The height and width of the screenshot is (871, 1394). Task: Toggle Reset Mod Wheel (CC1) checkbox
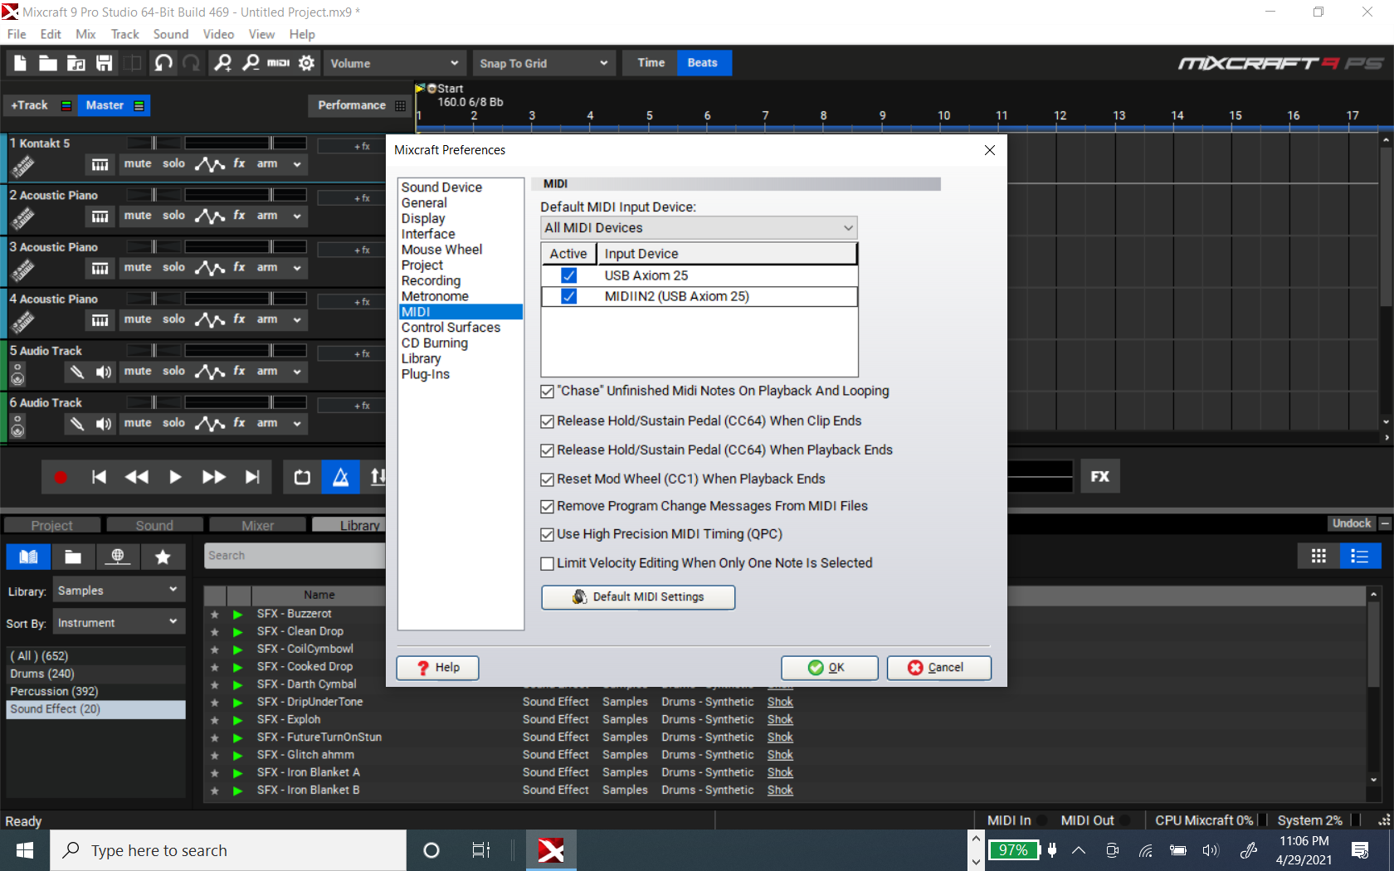547,479
